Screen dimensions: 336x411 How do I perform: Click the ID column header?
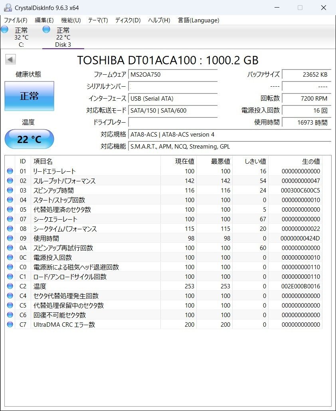23,161
